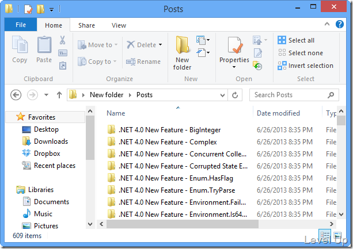Click the History icon in Open group

coord(257,66)
